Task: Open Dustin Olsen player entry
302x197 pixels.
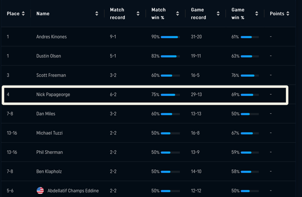Action: tap(48, 56)
